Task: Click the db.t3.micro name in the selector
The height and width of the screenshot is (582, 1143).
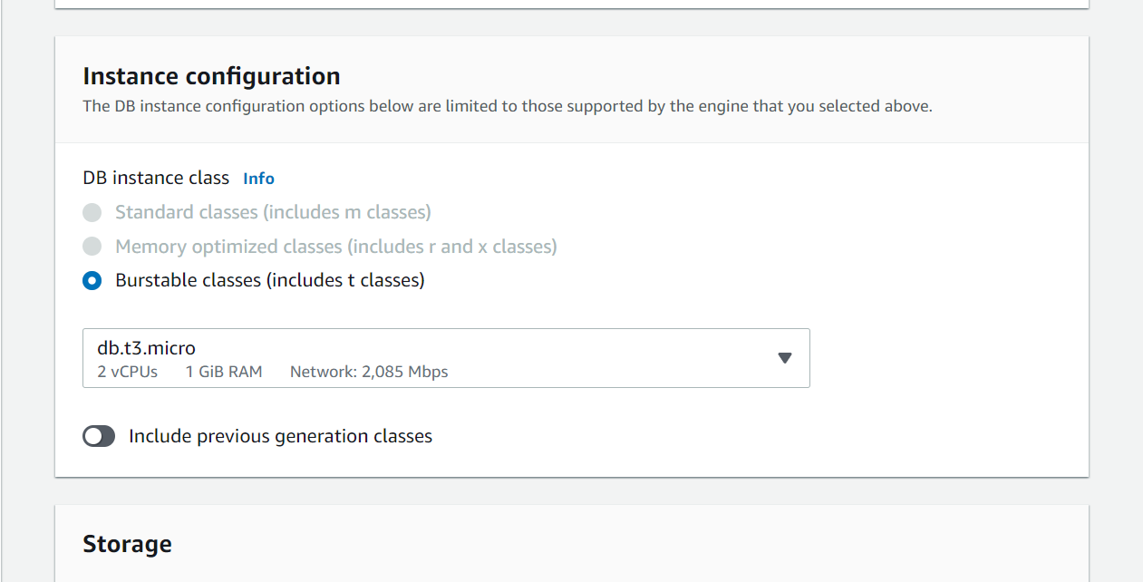Action: pos(146,347)
